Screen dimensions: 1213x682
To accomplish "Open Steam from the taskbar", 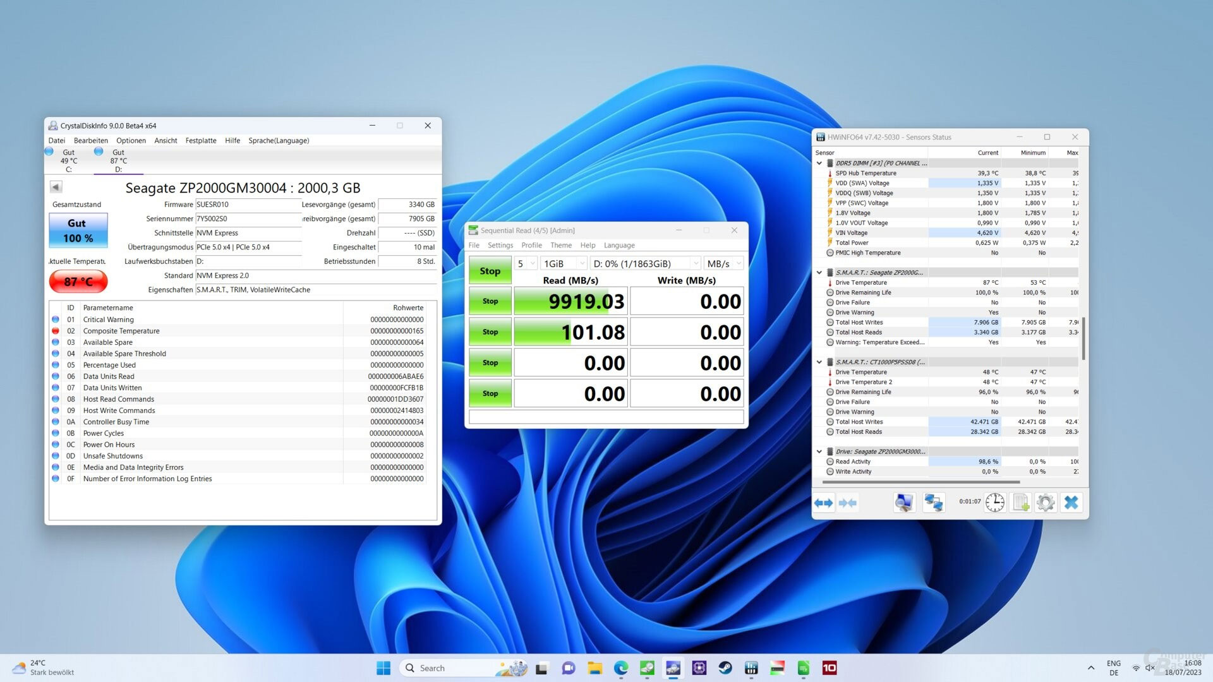I will (x=725, y=668).
